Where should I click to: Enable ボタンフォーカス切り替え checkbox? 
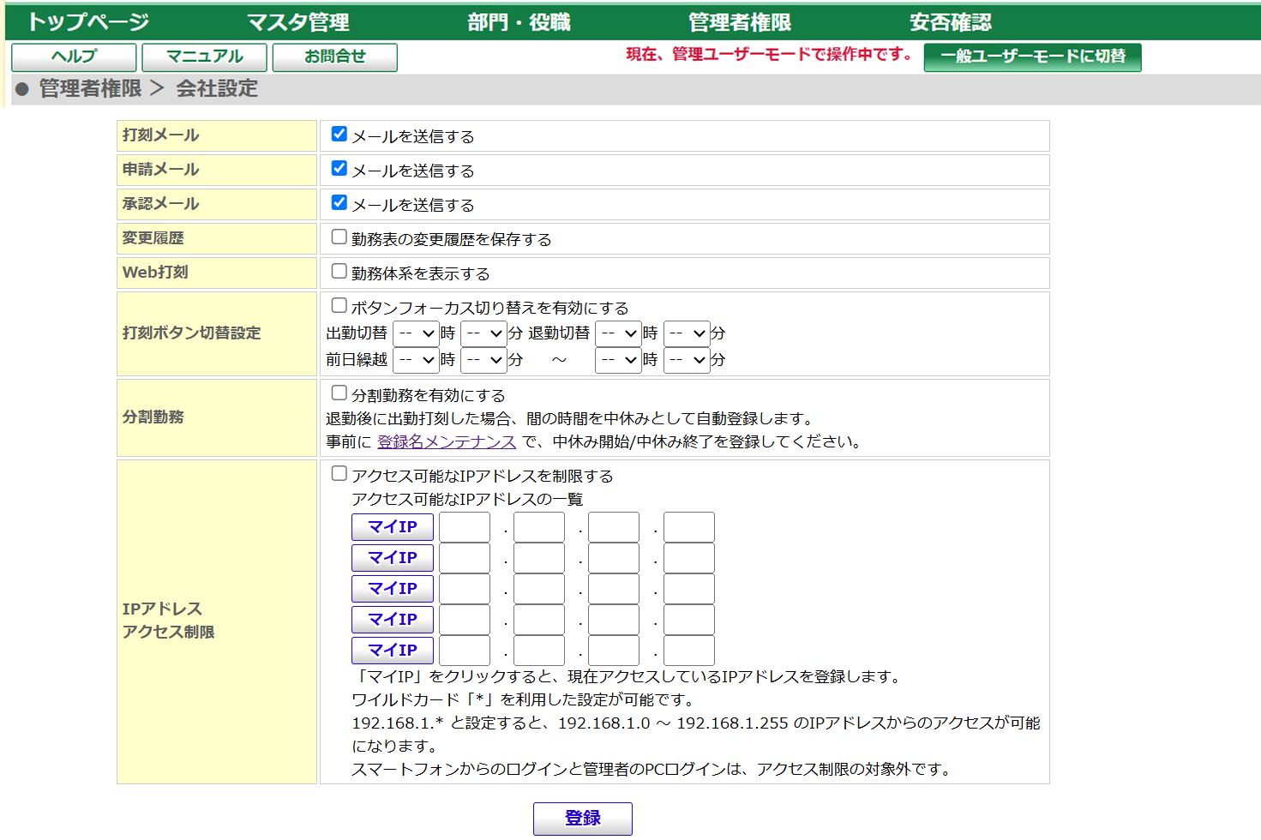(339, 305)
